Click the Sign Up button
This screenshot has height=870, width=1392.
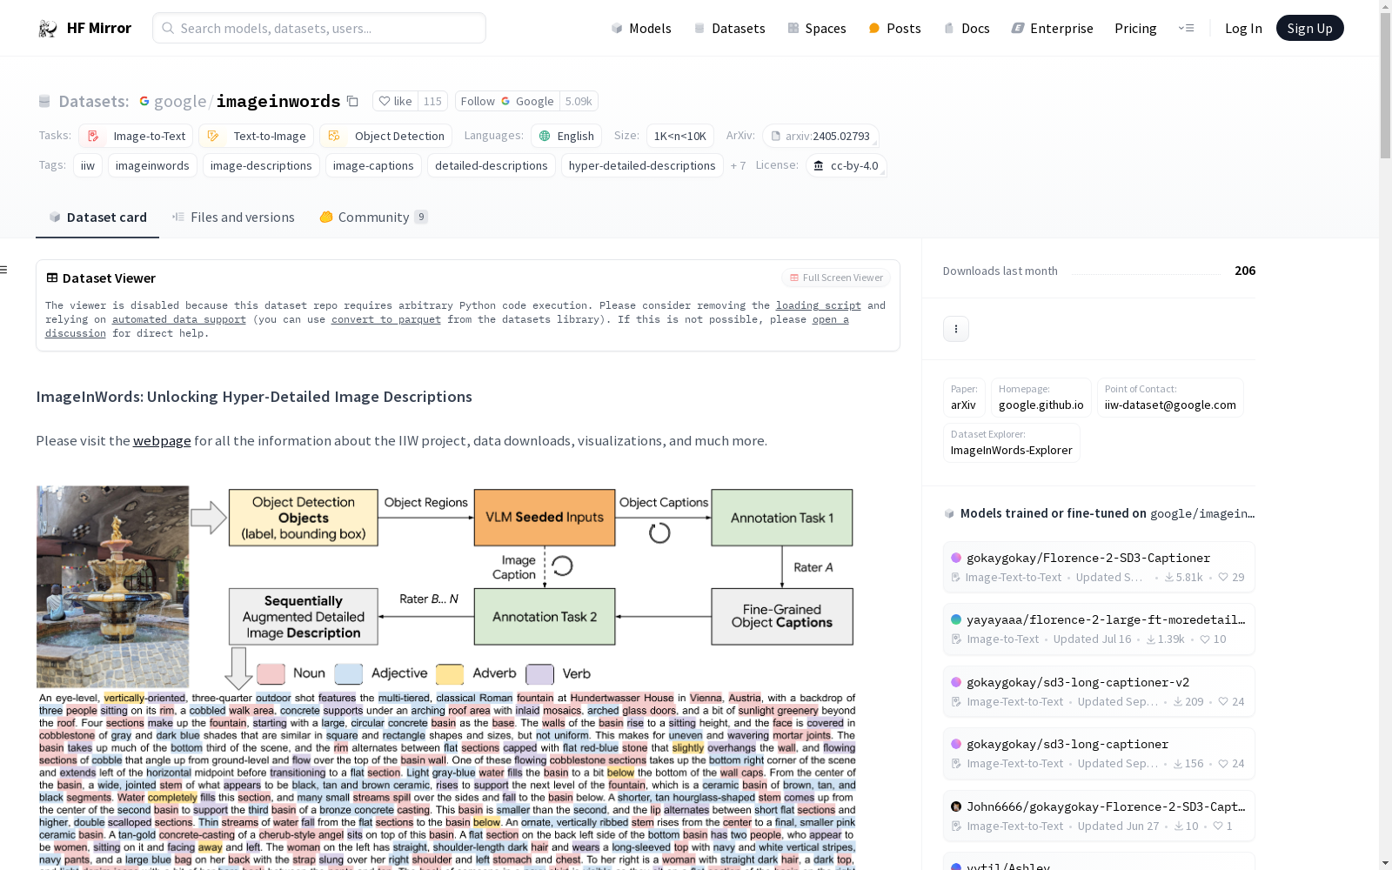pyautogui.click(x=1309, y=28)
